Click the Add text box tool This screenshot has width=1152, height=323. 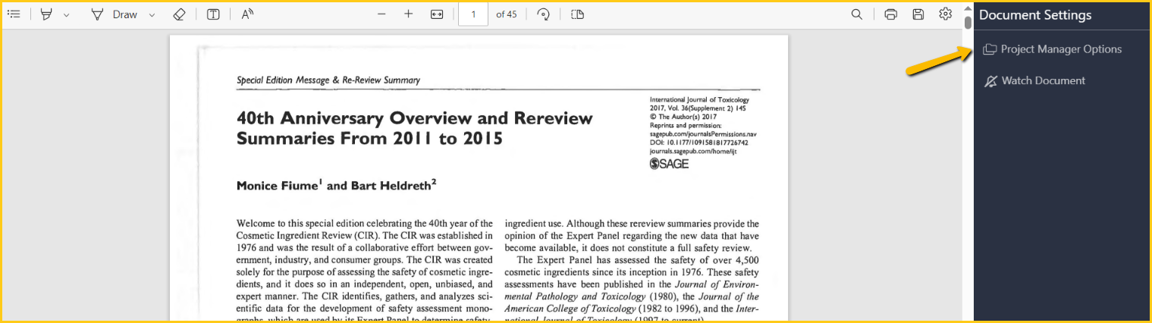coord(213,14)
